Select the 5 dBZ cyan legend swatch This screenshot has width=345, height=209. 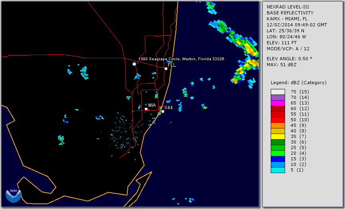(x=278, y=170)
